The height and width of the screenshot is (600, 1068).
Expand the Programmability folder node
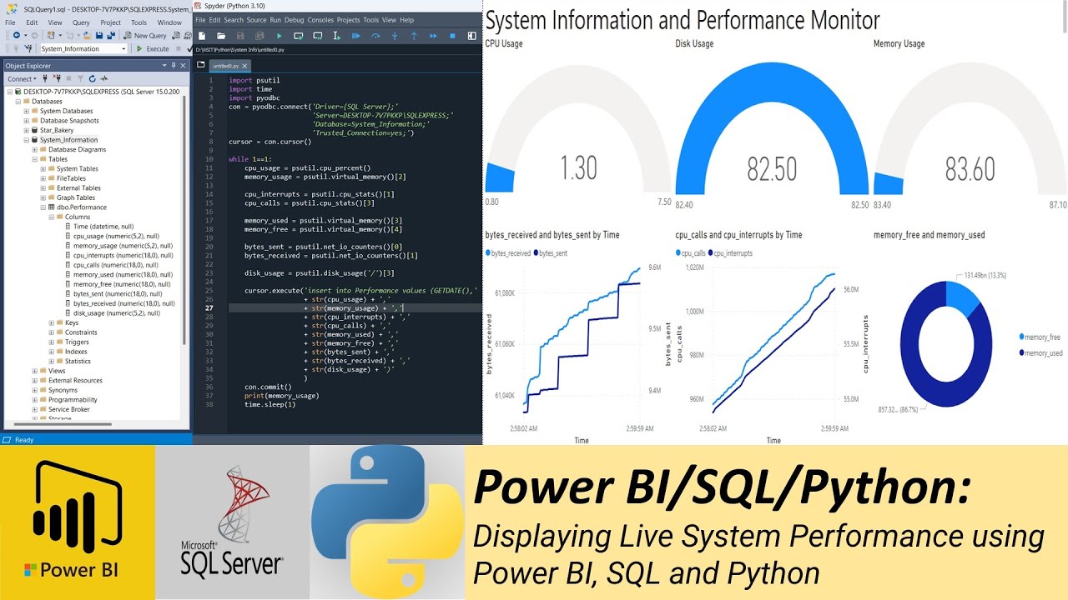(x=35, y=400)
